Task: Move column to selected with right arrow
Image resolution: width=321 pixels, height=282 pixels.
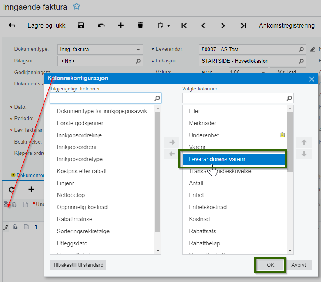Action: (172, 142)
